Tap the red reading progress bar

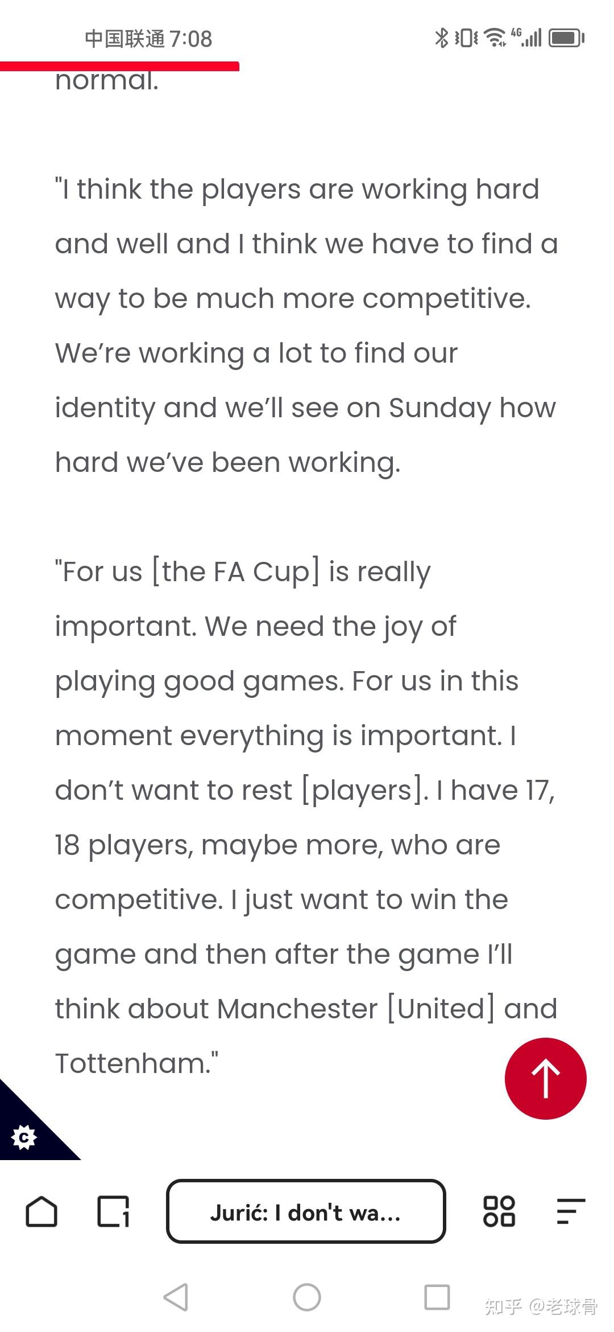(x=119, y=67)
